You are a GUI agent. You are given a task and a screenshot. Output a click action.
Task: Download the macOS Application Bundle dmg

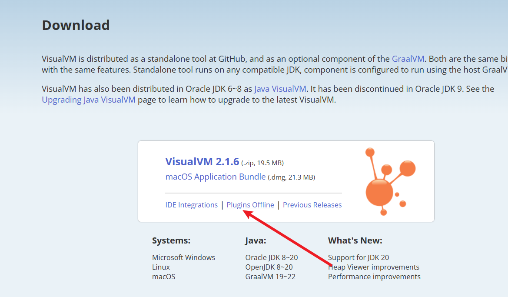click(215, 177)
